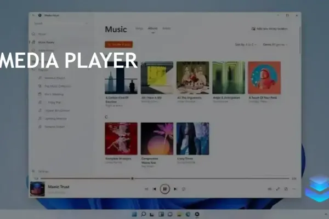The image size is (329, 219).
Task: Click the Add library location button
Action: point(270,28)
